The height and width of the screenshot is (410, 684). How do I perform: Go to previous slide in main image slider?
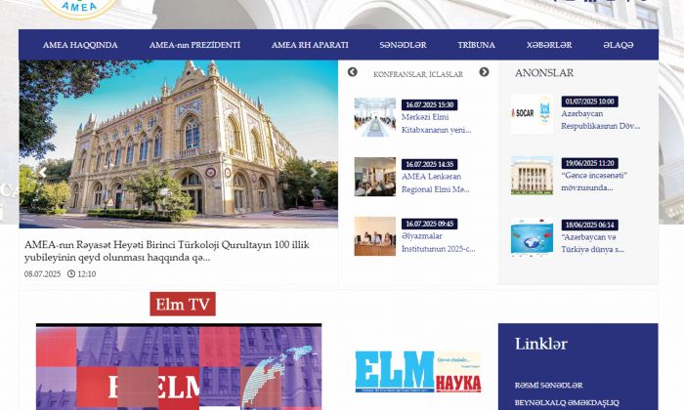tap(42, 173)
